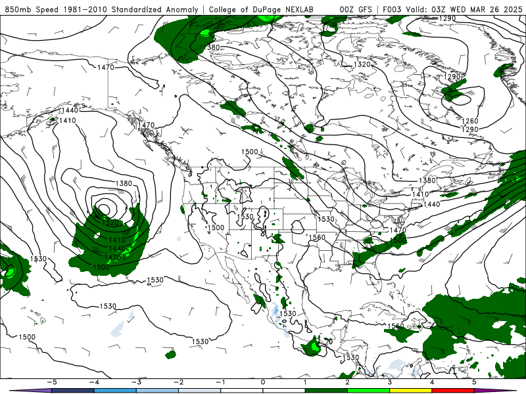Click the '1260' contour label
This screenshot has width=526, height=394.
(x=469, y=121)
